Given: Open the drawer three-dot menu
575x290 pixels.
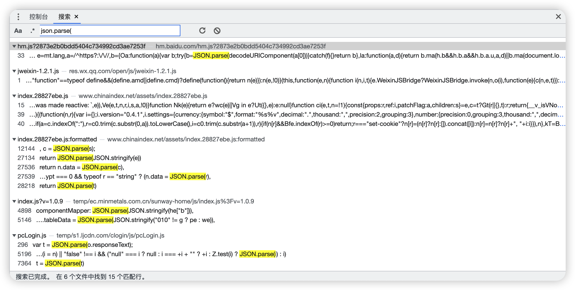Looking at the screenshot, I should point(18,17).
